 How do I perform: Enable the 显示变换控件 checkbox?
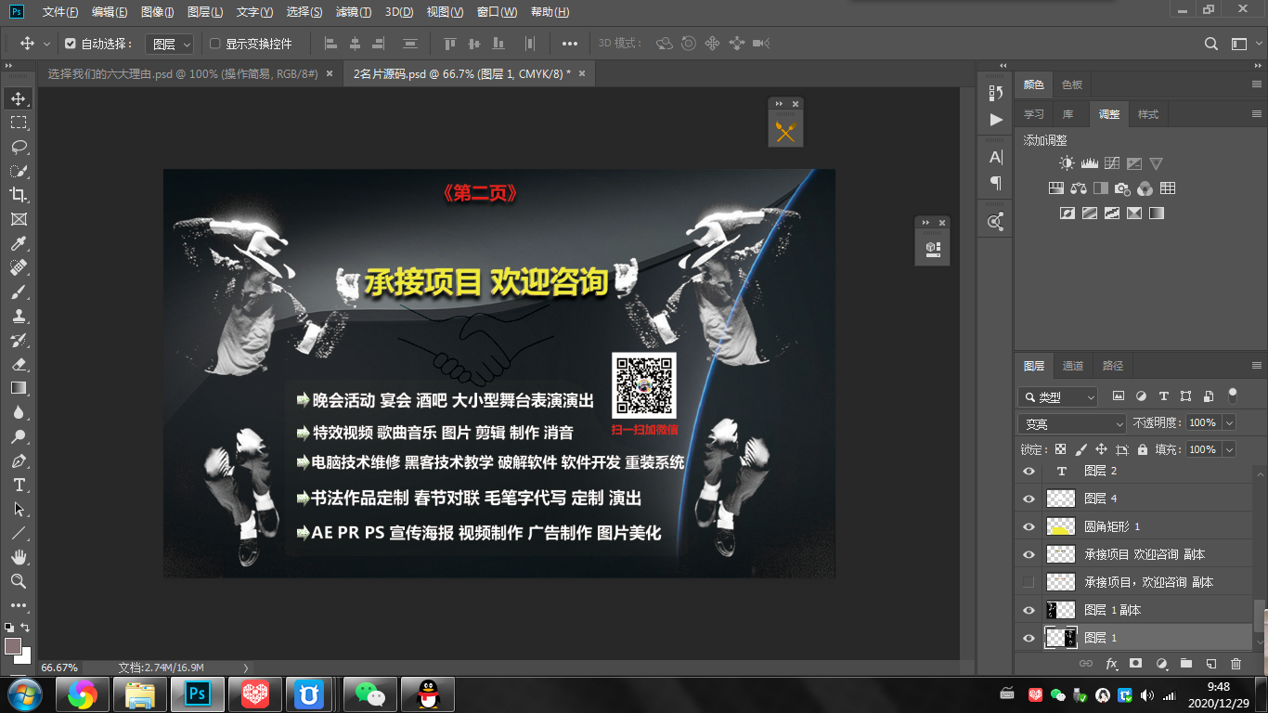click(215, 44)
